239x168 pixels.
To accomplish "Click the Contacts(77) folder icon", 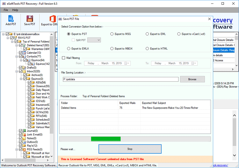I will pyautogui.click(x=24, y=56).
